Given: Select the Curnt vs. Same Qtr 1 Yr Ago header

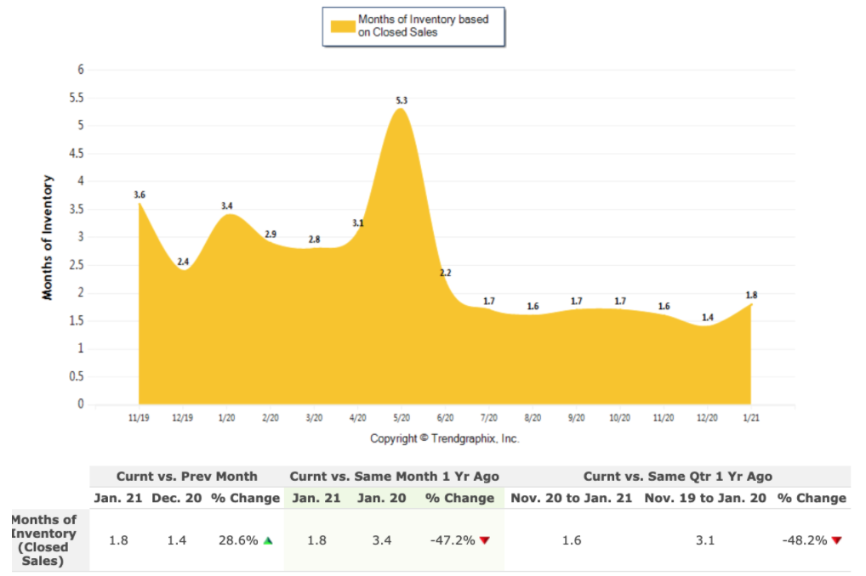Looking at the screenshot, I should click(x=677, y=477).
